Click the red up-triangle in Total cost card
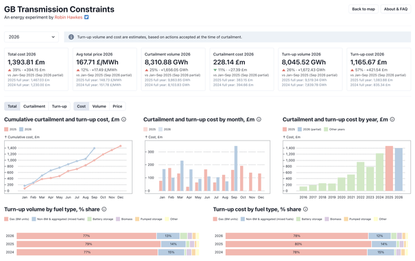415x261 pixels. point(10,70)
